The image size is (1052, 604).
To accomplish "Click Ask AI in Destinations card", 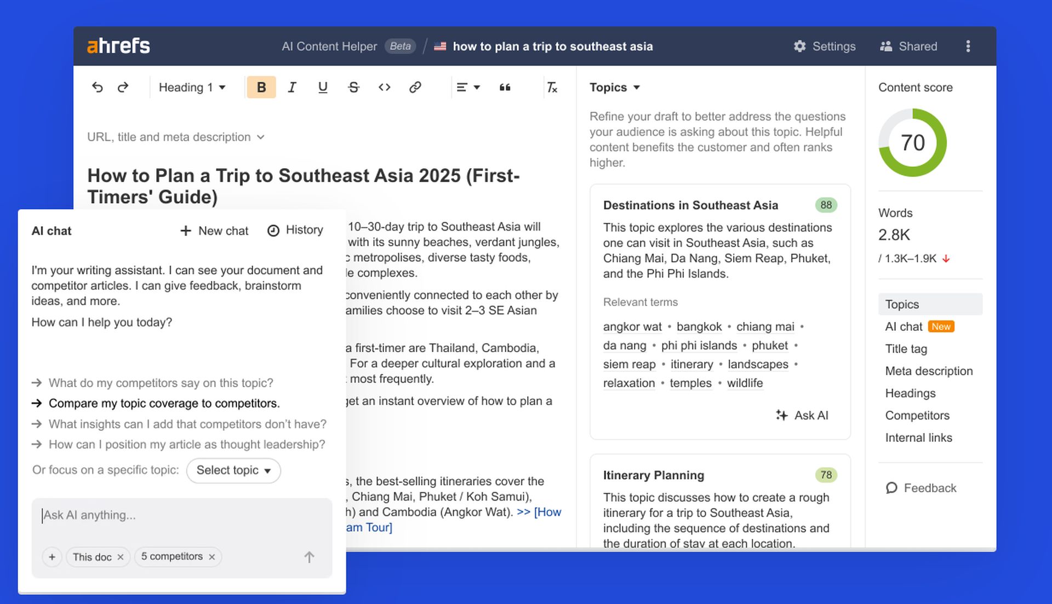I will coord(802,416).
